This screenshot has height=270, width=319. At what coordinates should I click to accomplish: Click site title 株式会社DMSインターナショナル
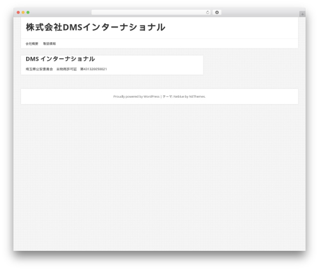[96, 27]
